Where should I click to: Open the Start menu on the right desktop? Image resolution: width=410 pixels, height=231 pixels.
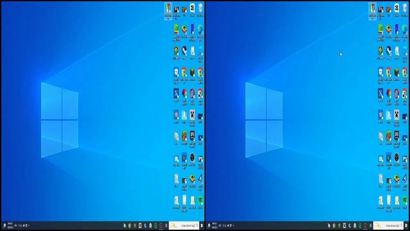click(x=406, y=225)
